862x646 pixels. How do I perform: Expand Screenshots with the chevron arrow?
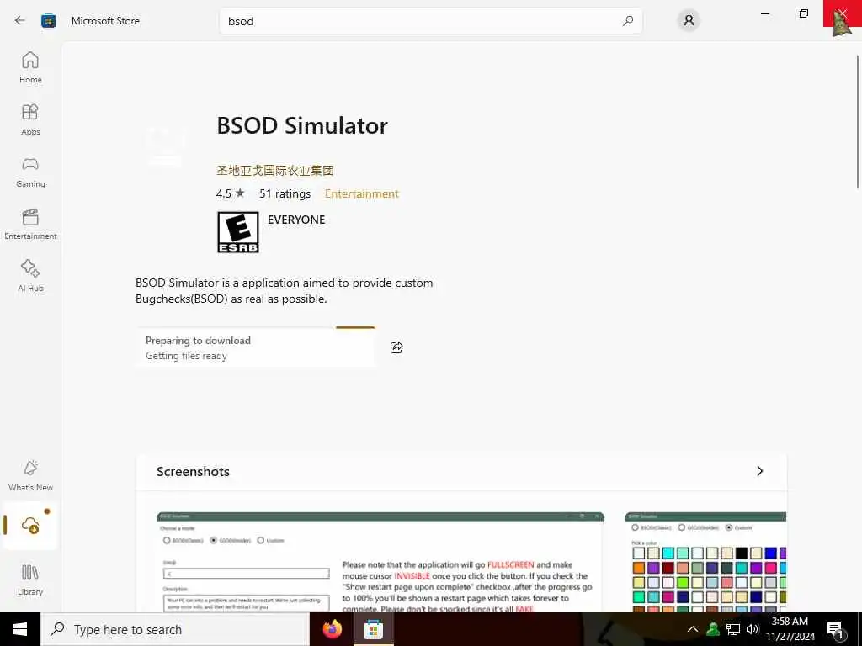(x=760, y=471)
